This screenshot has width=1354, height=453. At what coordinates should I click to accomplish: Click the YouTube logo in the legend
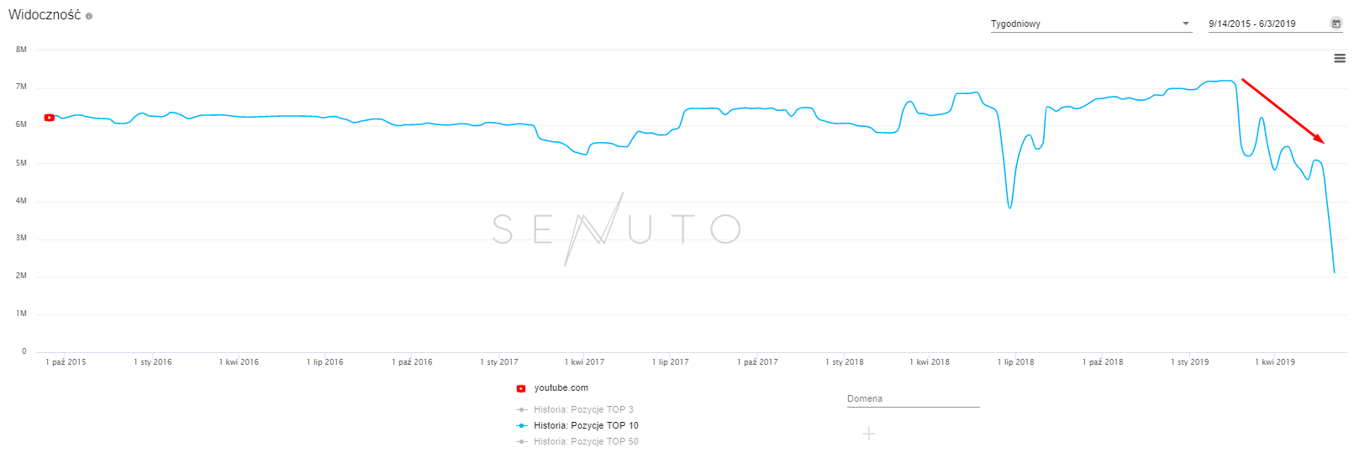pos(521,388)
